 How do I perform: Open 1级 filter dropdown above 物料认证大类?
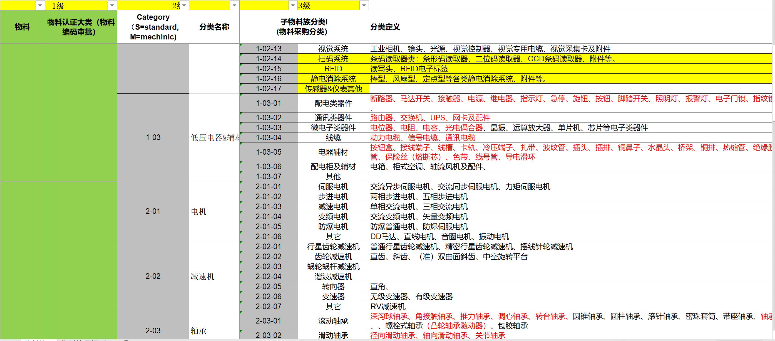pos(112,5)
